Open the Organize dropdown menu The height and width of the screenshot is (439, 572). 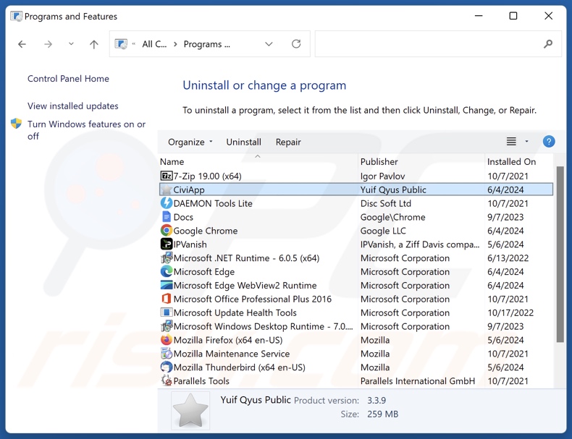(190, 142)
